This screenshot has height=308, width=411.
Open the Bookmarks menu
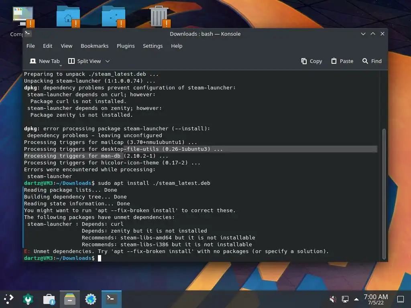[94, 46]
